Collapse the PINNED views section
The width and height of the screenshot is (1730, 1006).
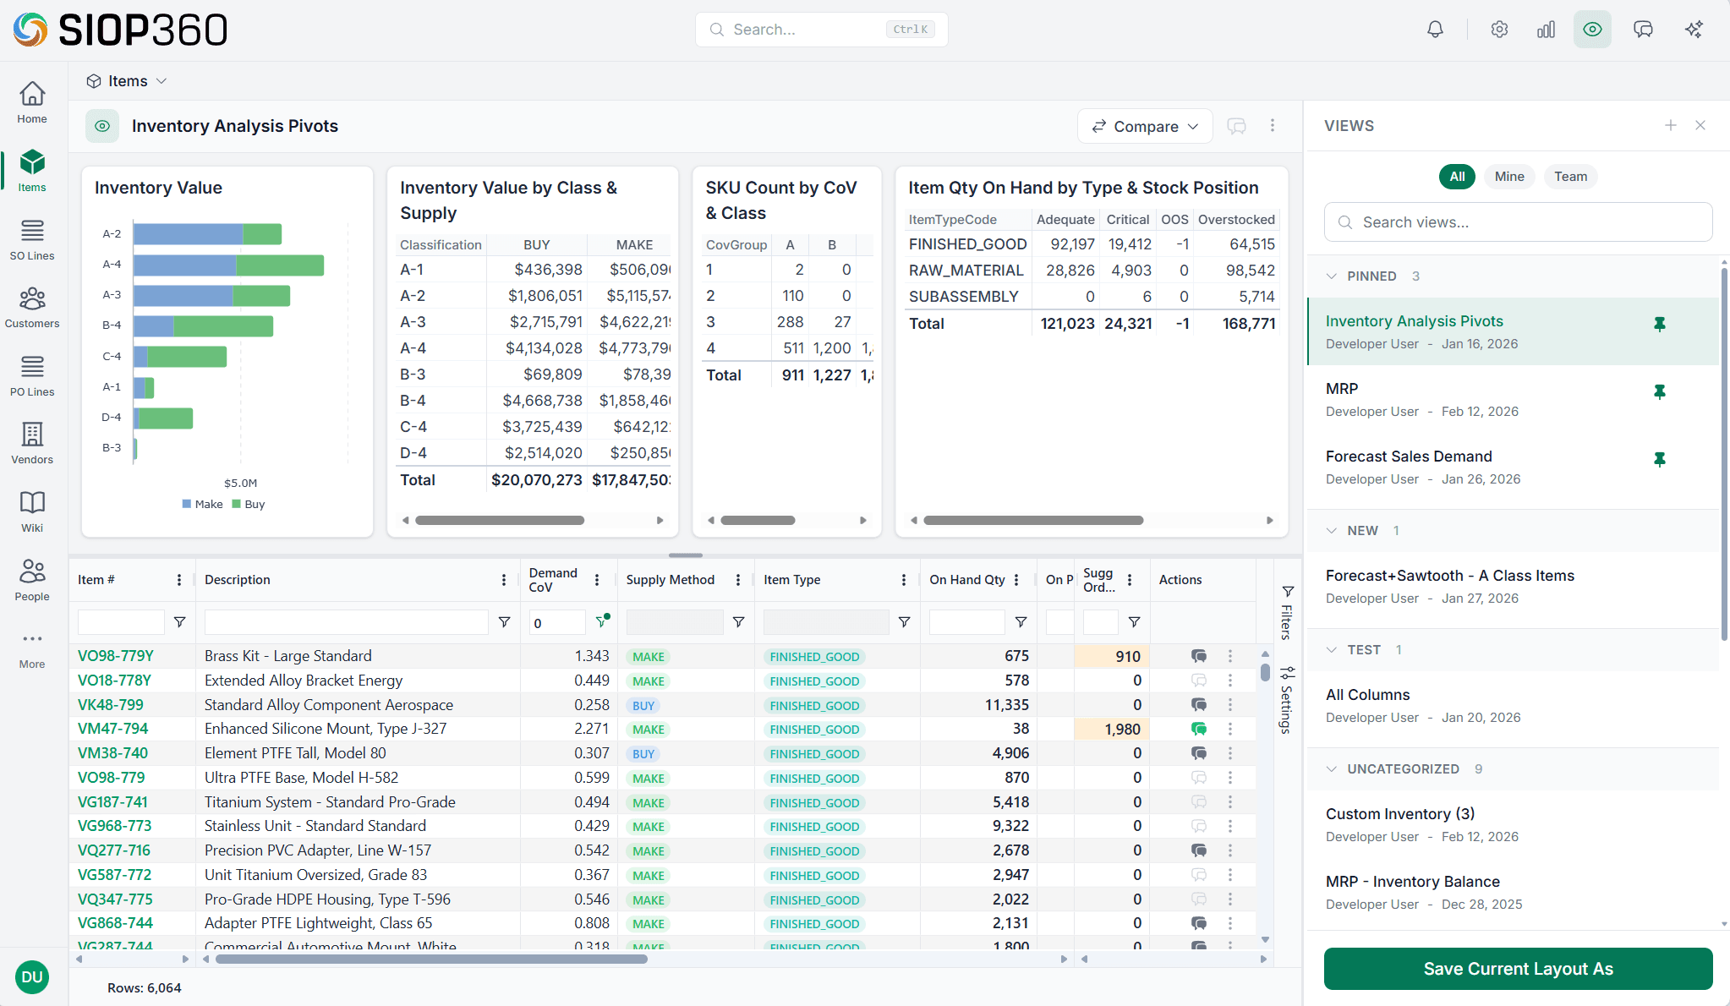pos(1331,276)
